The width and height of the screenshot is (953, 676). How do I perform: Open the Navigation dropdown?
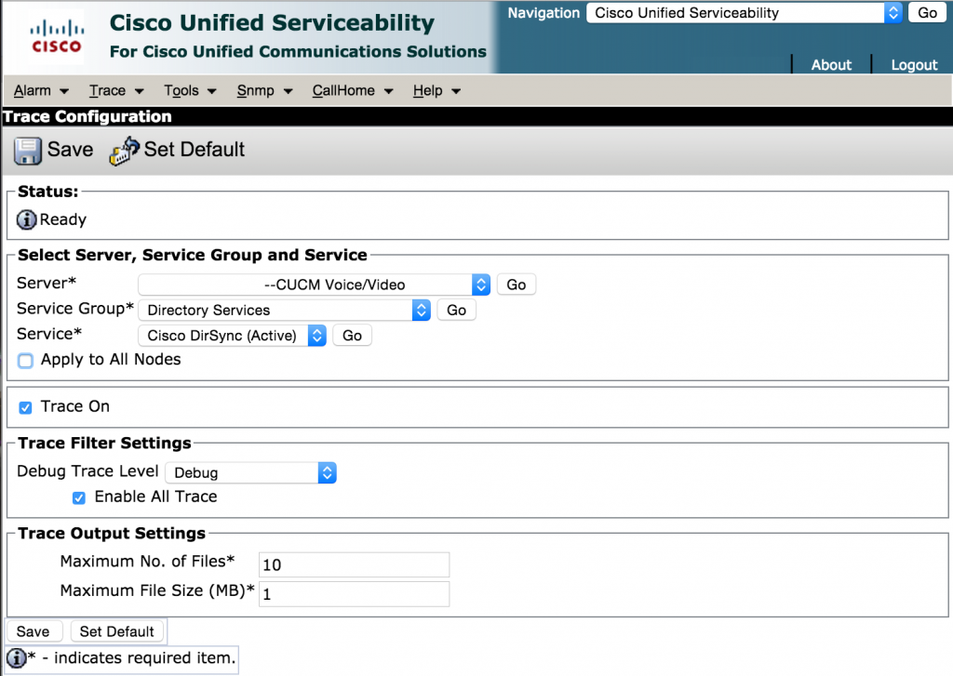tap(744, 13)
